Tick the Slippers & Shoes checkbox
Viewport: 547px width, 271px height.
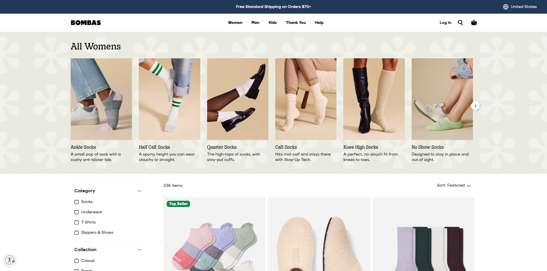(x=77, y=233)
